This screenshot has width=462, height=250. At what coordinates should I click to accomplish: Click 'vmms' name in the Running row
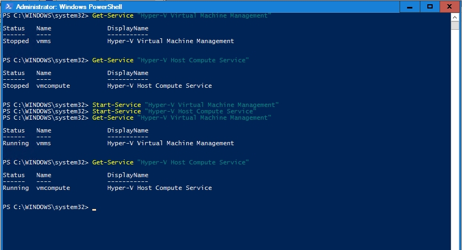coord(44,144)
